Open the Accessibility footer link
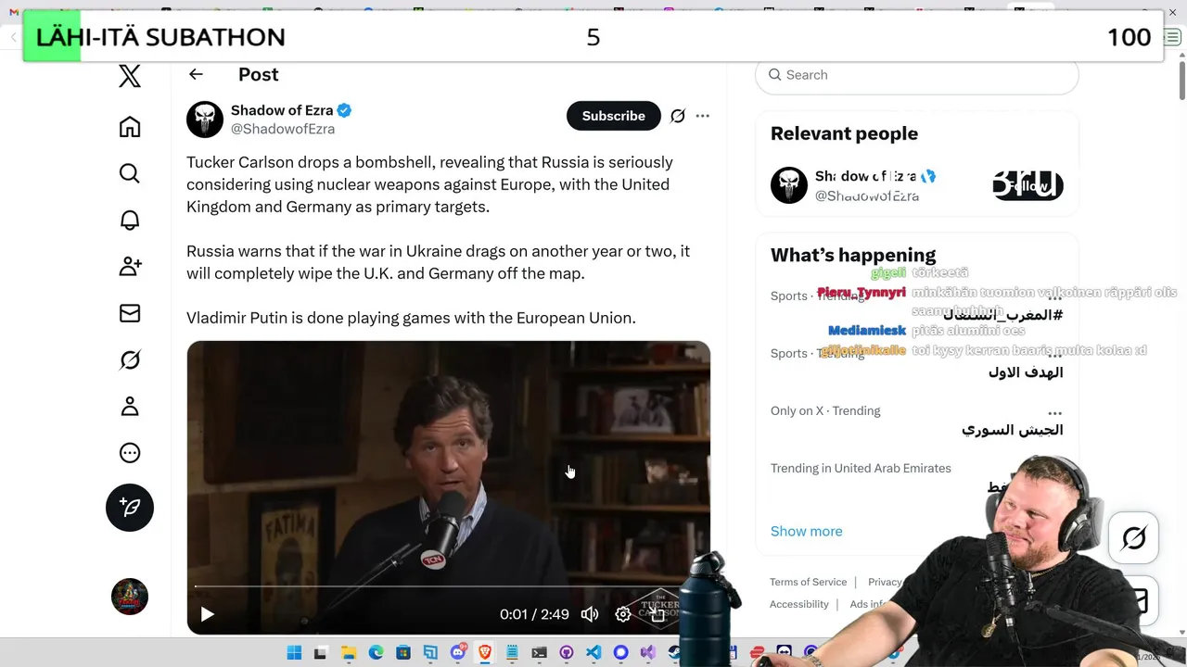Image resolution: width=1187 pixels, height=667 pixels. pos(798,604)
